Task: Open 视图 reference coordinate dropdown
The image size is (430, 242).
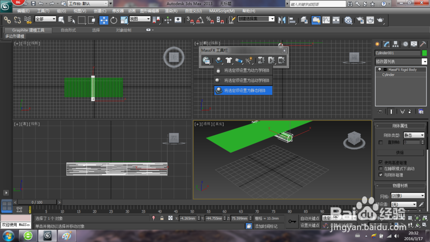Action: [x=140, y=19]
